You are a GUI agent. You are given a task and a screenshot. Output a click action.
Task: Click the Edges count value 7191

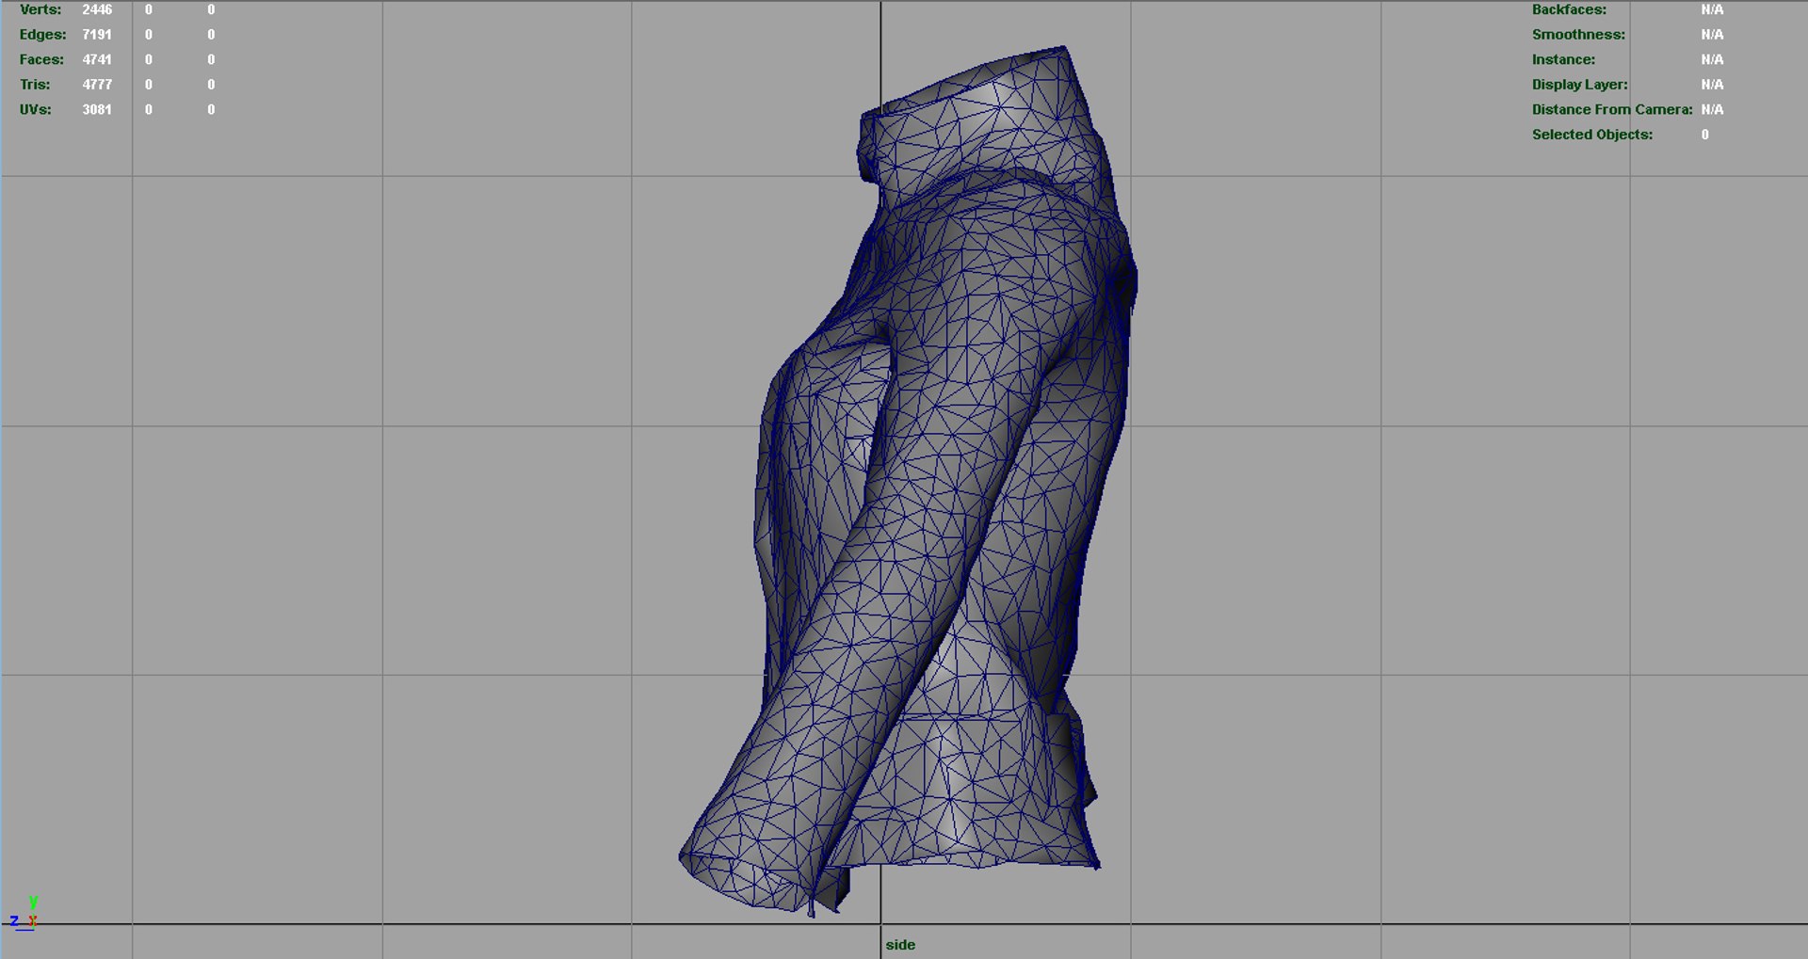click(x=97, y=35)
